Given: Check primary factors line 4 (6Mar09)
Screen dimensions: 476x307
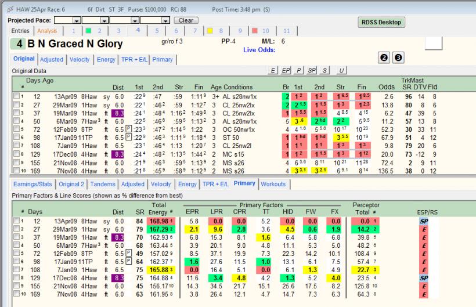Looking at the screenshot, I should 16,245.
